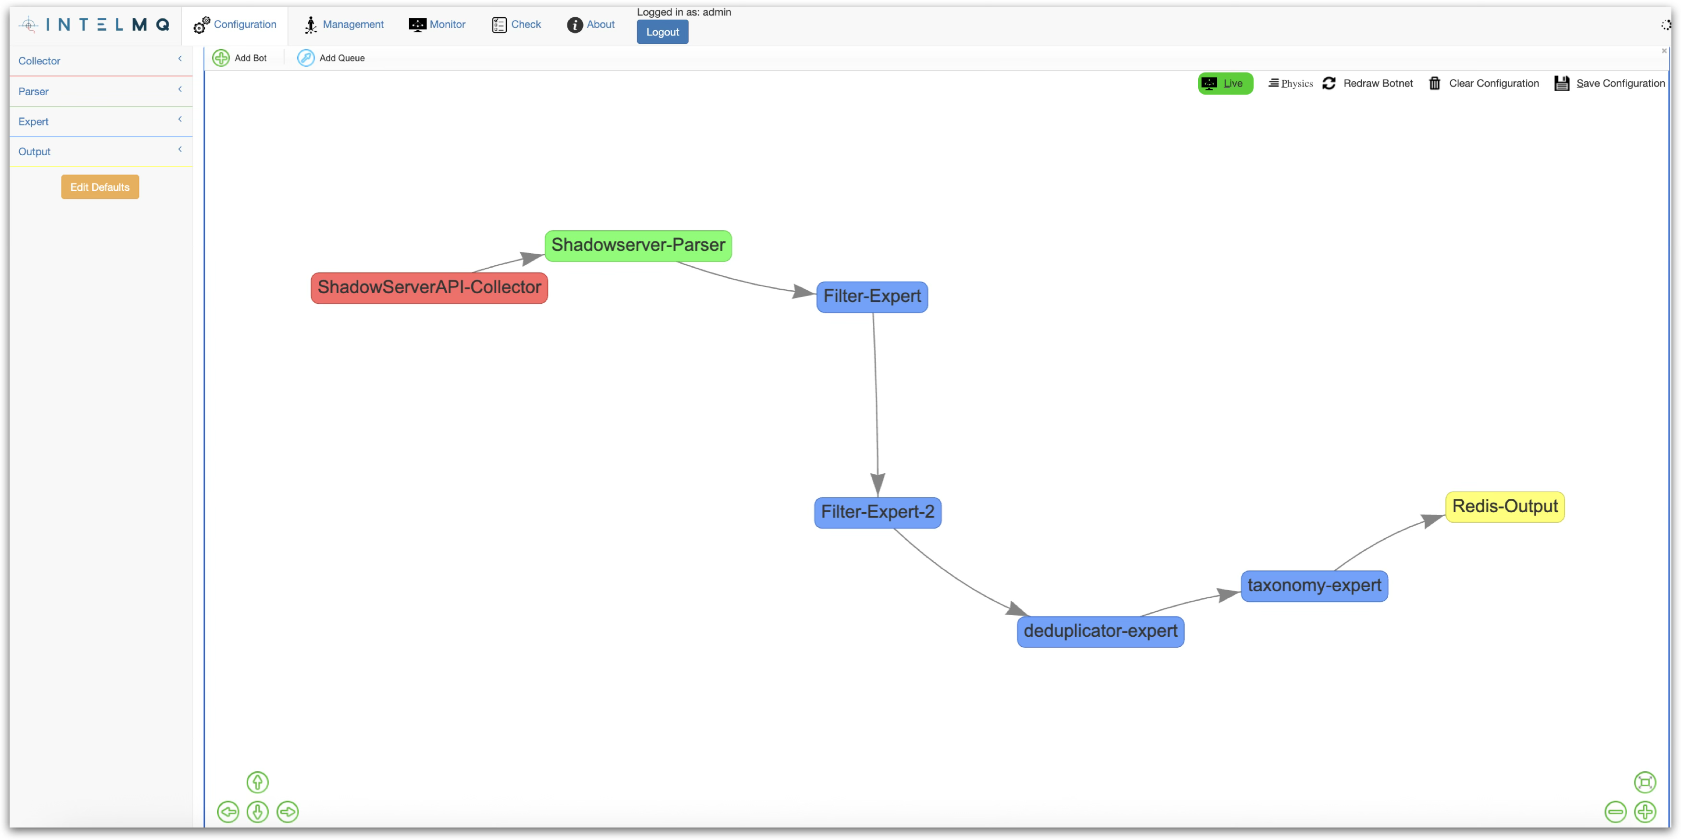Viewport: 1681px width, 840px height.
Task: Click the Edit Defaults button
Action: point(100,187)
